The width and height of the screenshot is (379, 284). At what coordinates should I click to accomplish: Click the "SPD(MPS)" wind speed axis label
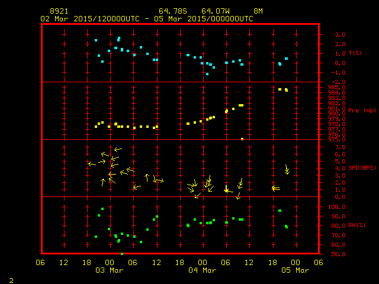click(362, 167)
